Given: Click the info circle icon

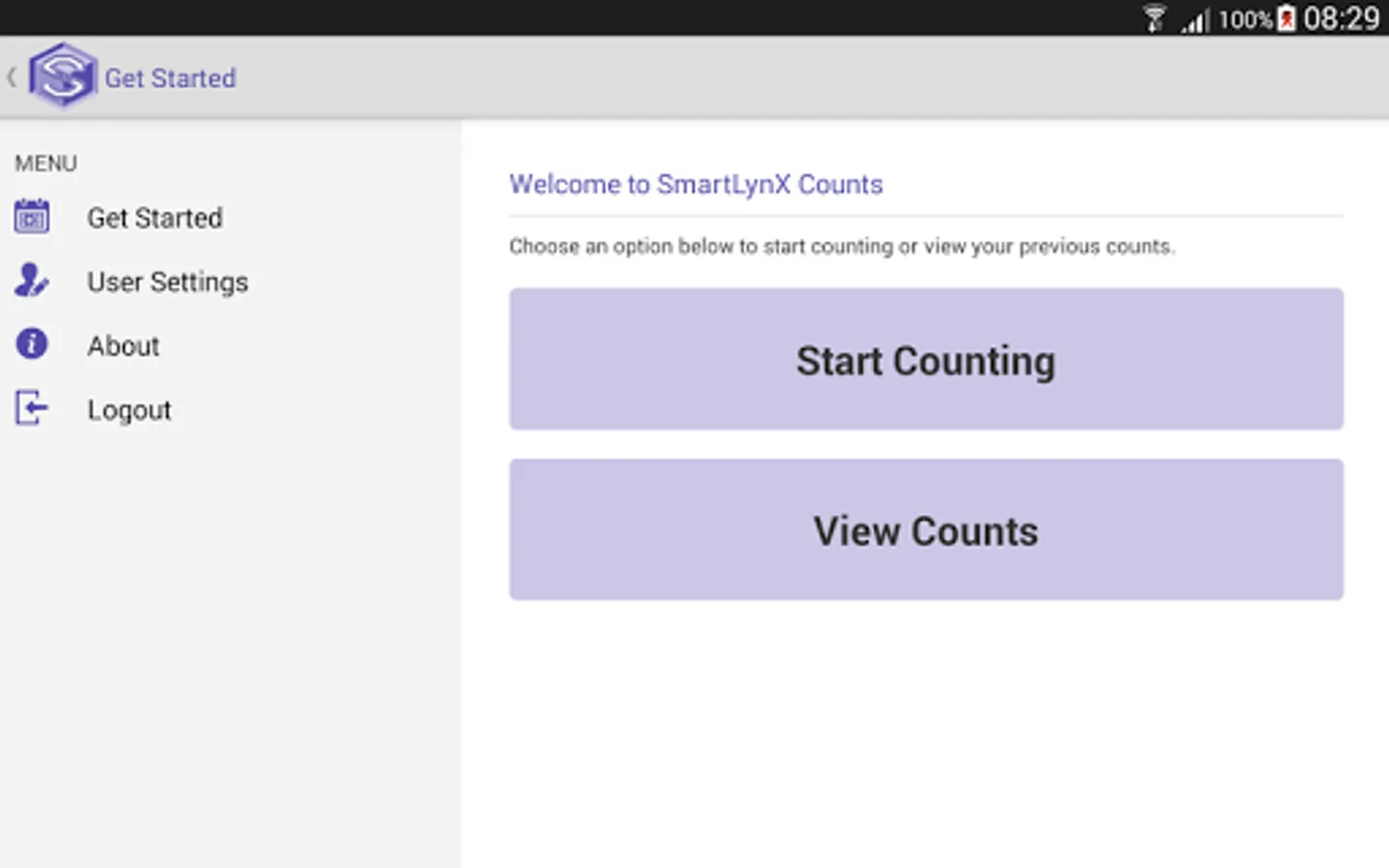Looking at the screenshot, I should click(x=32, y=343).
